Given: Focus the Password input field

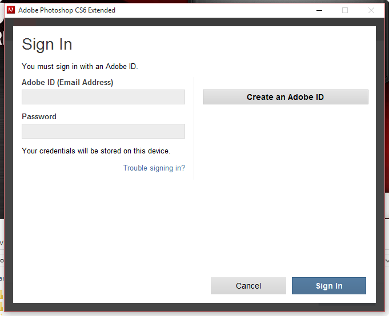Looking at the screenshot, I should point(103,131).
